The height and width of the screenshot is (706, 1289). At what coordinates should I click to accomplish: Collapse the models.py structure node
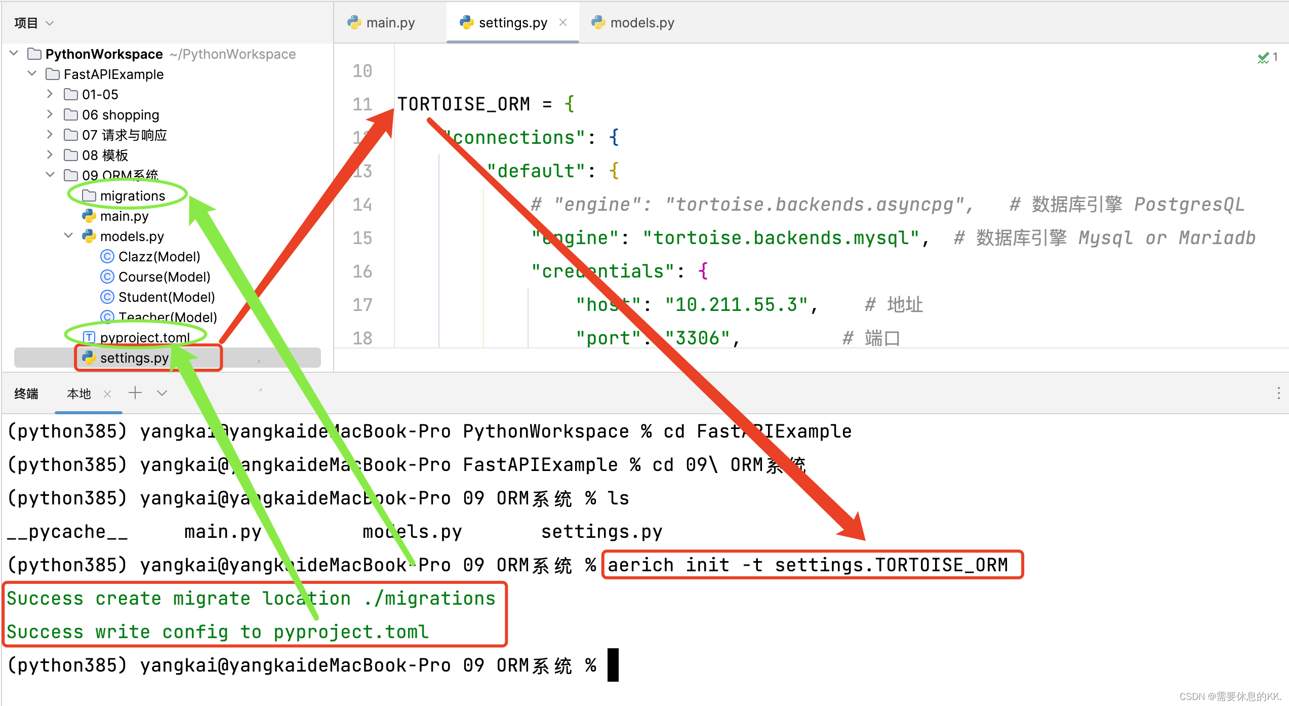pyautogui.click(x=68, y=236)
